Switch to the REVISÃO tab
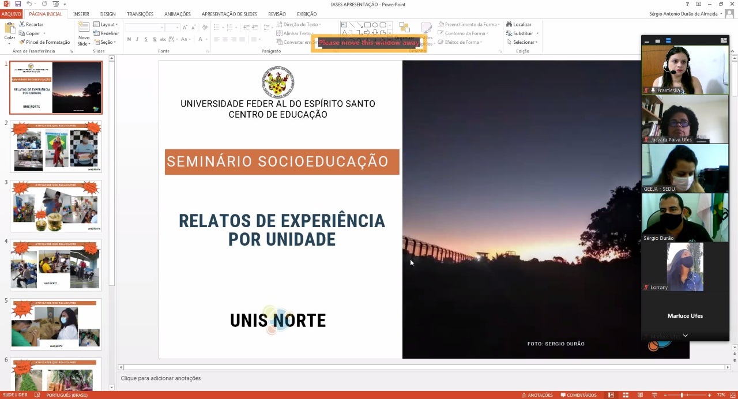 click(277, 14)
